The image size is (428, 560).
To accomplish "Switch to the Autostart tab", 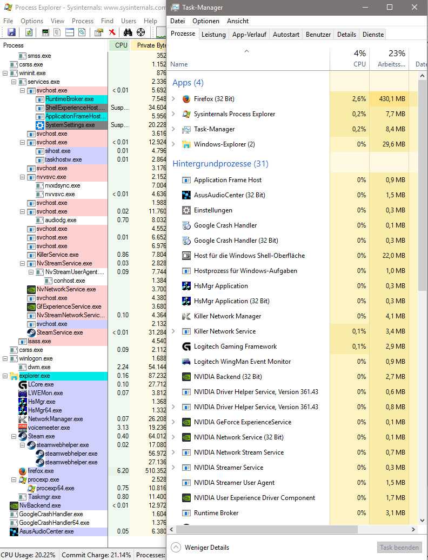I will coord(286,35).
